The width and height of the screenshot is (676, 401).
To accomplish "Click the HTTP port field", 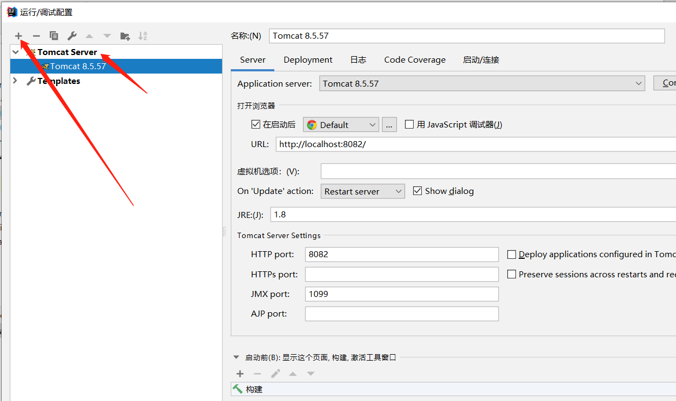I will pos(402,254).
